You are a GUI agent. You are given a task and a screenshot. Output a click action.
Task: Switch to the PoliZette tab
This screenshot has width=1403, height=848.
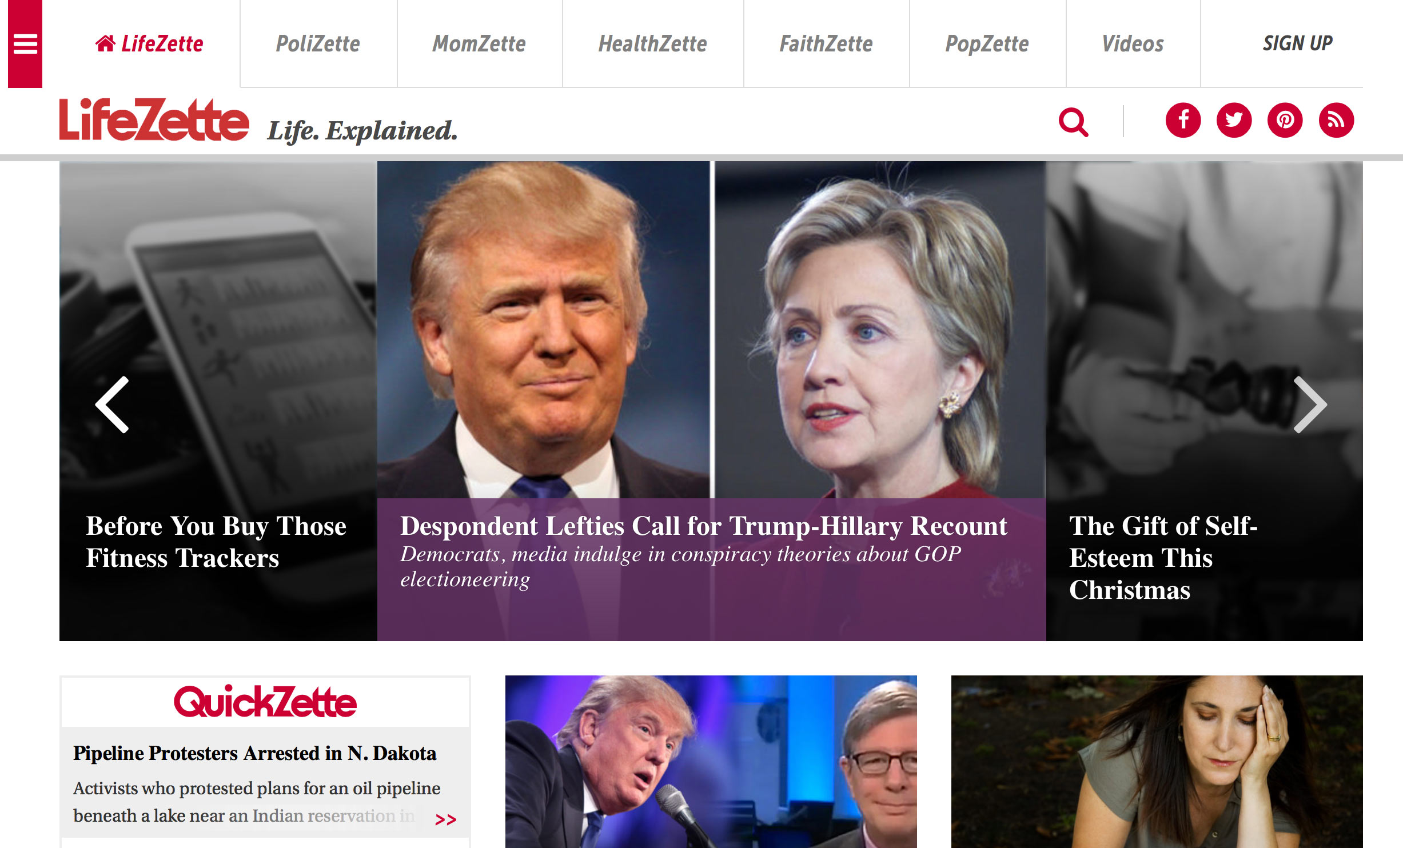tap(318, 44)
